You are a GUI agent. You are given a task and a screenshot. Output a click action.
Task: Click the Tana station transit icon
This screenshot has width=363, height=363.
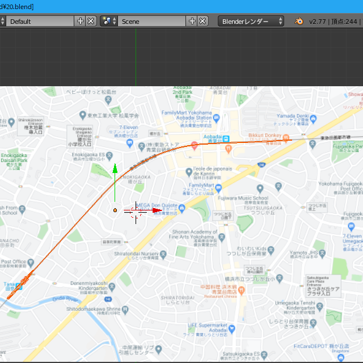tap(19, 287)
